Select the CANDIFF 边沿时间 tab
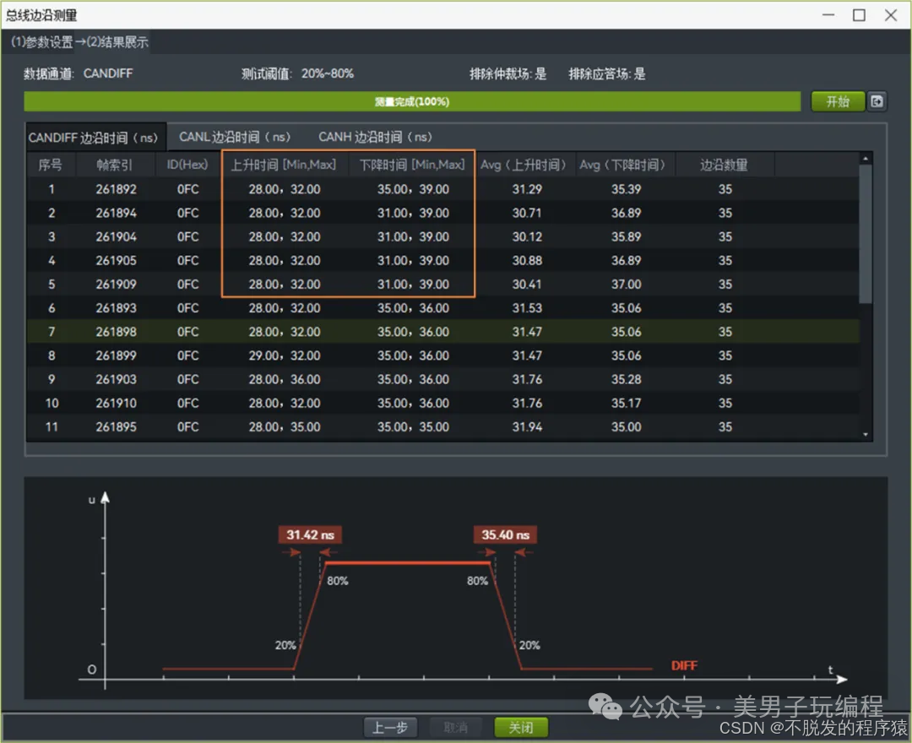Image resolution: width=912 pixels, height=743 pixels. 94,137
